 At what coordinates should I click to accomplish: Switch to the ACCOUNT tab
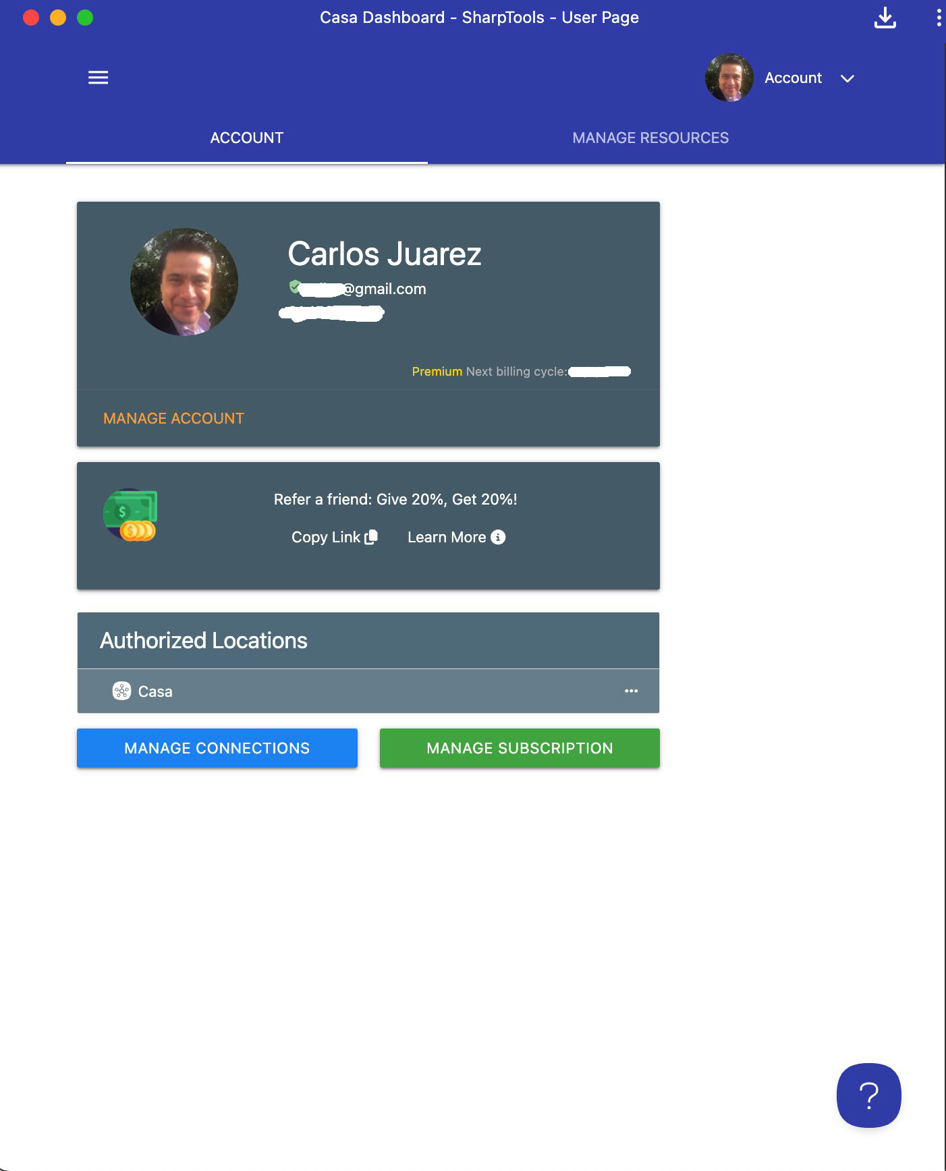tap(246, 138)
